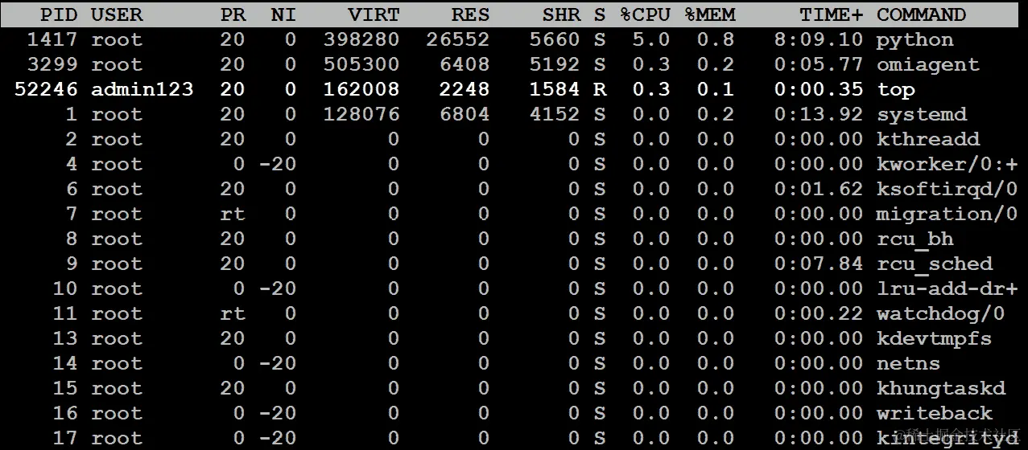Click time value 0:00.35

[819, 90]
